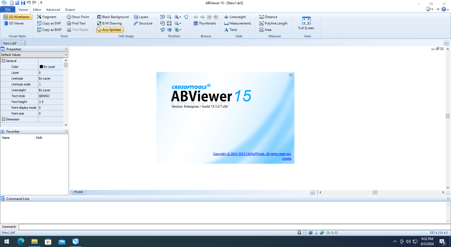This screenshot has height=247, width=451.
Task: Save the drawing with the floppy icon
Action: (x=23, y=3)
